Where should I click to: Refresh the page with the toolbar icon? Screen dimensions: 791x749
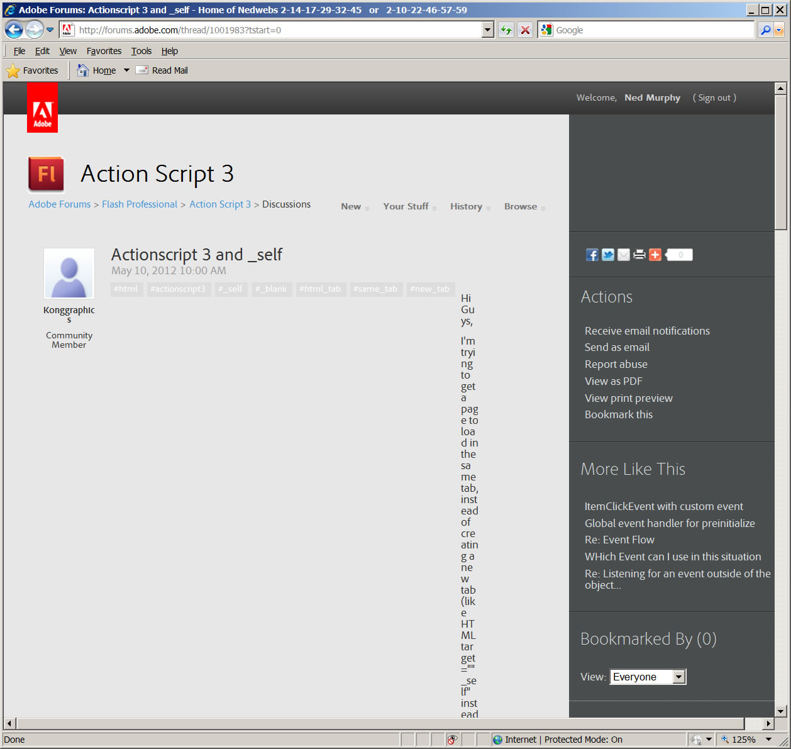(506, 30)
